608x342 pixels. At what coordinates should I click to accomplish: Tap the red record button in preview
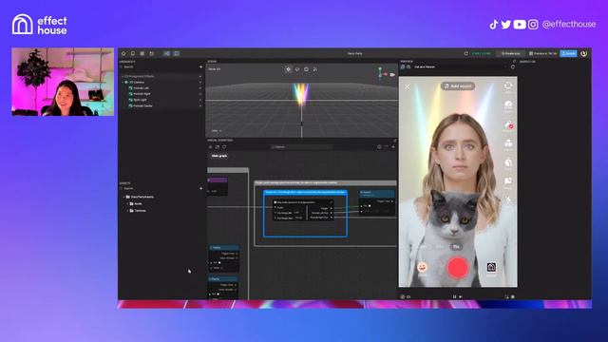point(458,268)
